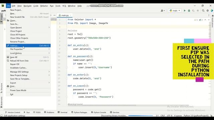This screenshot has height=120, width=214.
Task: Open the Notifications sidebar panel
Action: coord(213,21)
